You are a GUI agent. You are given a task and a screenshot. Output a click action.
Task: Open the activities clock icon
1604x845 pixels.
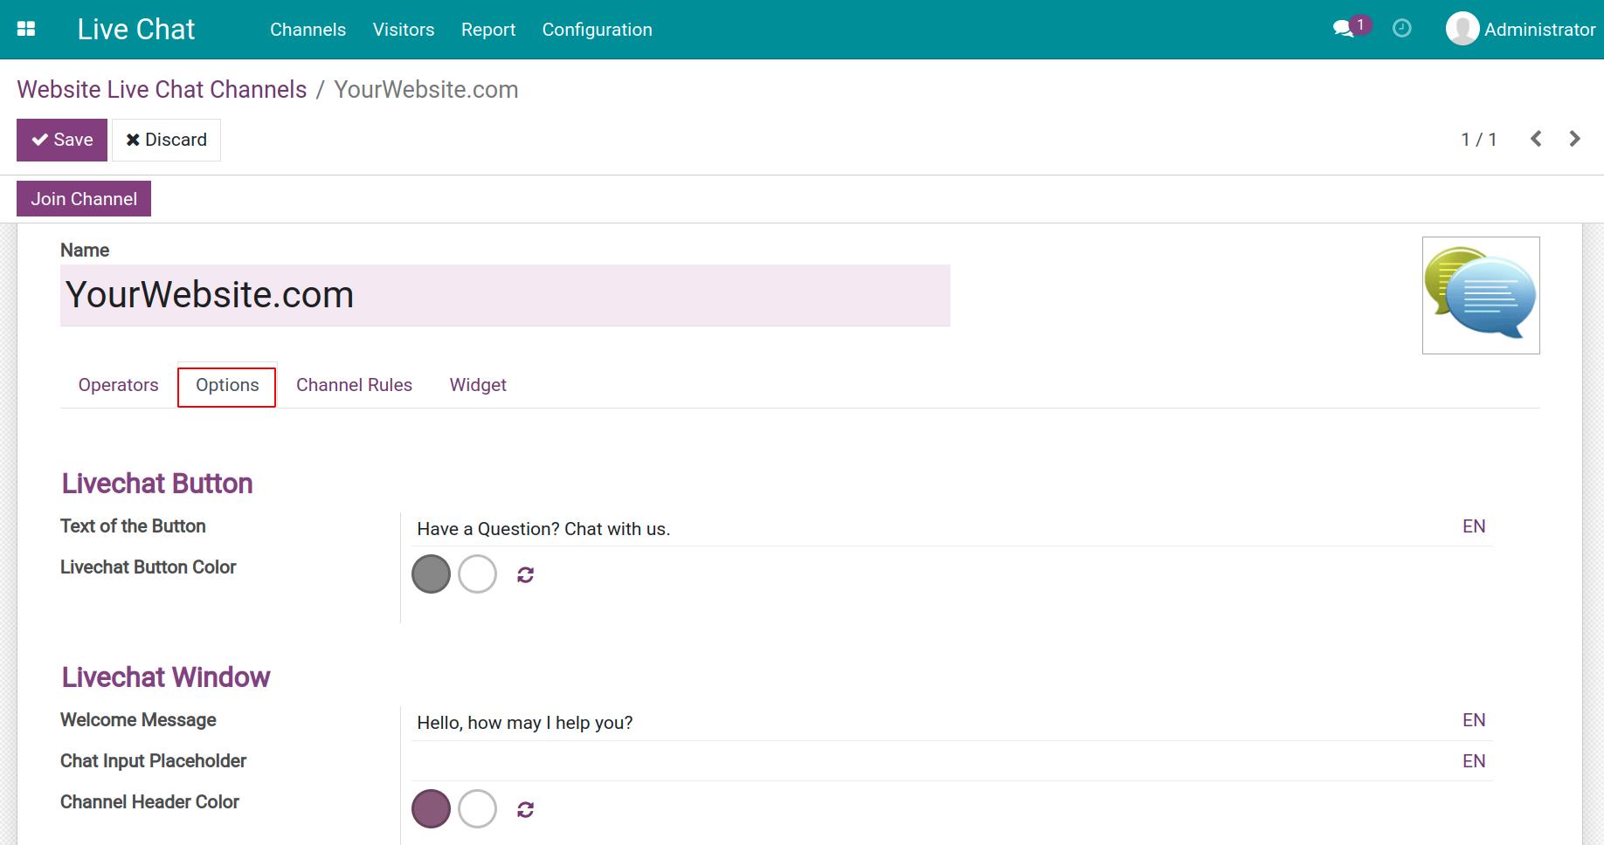tap(1402, 29)
